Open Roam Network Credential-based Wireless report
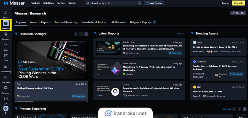248x118 pixels. (151, 90)
